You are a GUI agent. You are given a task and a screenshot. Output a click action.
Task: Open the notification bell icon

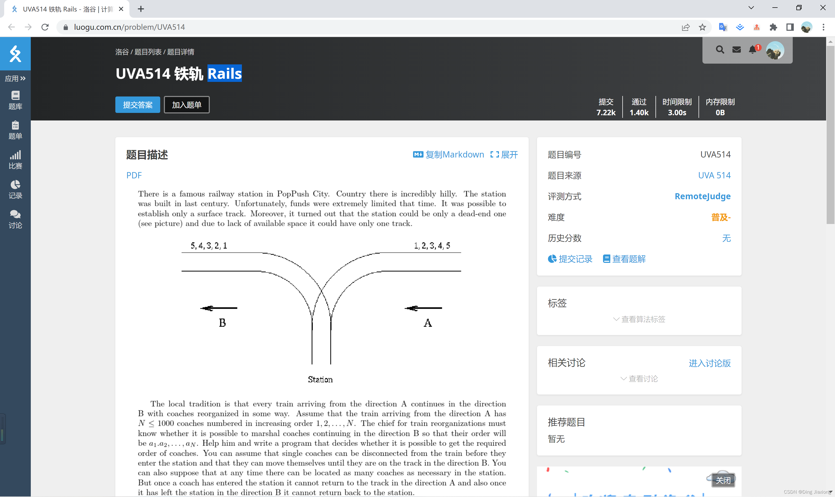[753, 50]
